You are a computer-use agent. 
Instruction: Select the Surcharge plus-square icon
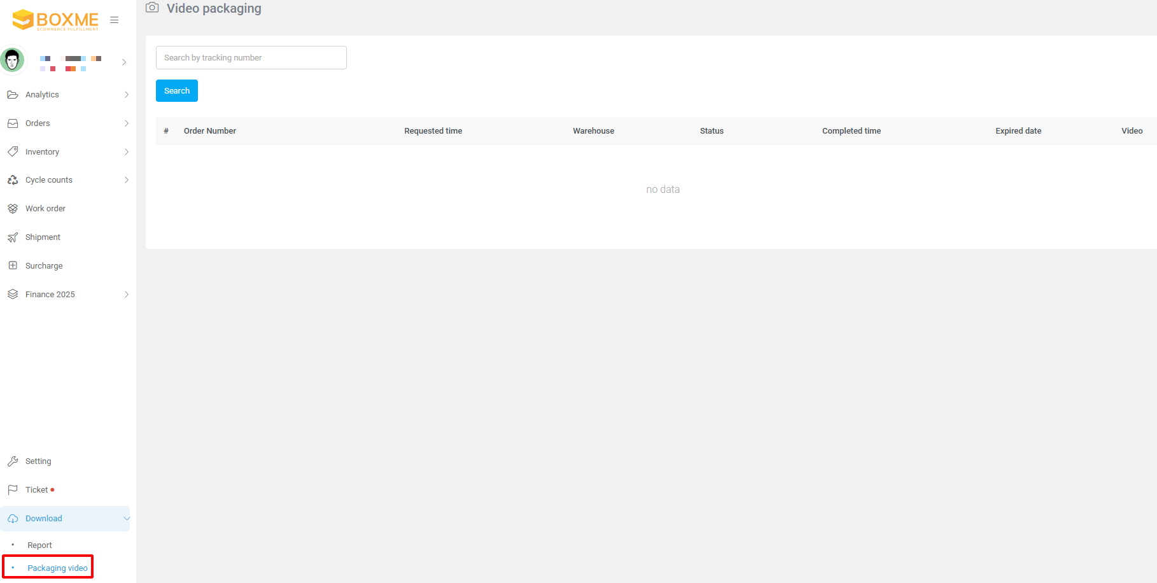coord(13,265)
